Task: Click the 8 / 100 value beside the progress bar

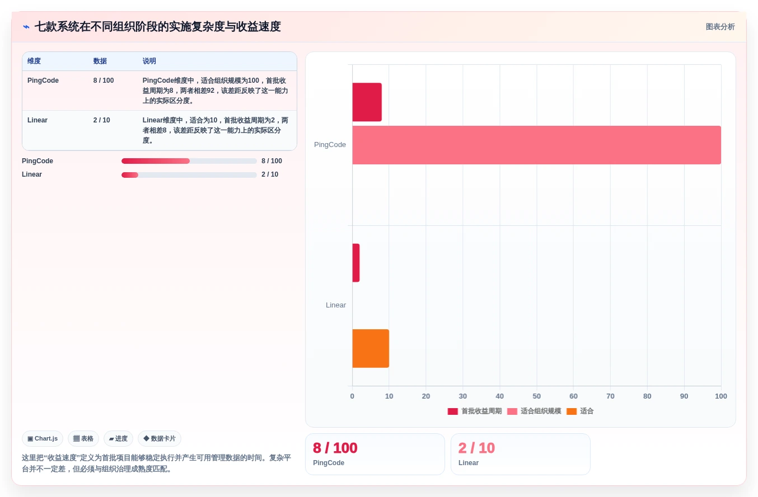Action: [x=272, y=161]
